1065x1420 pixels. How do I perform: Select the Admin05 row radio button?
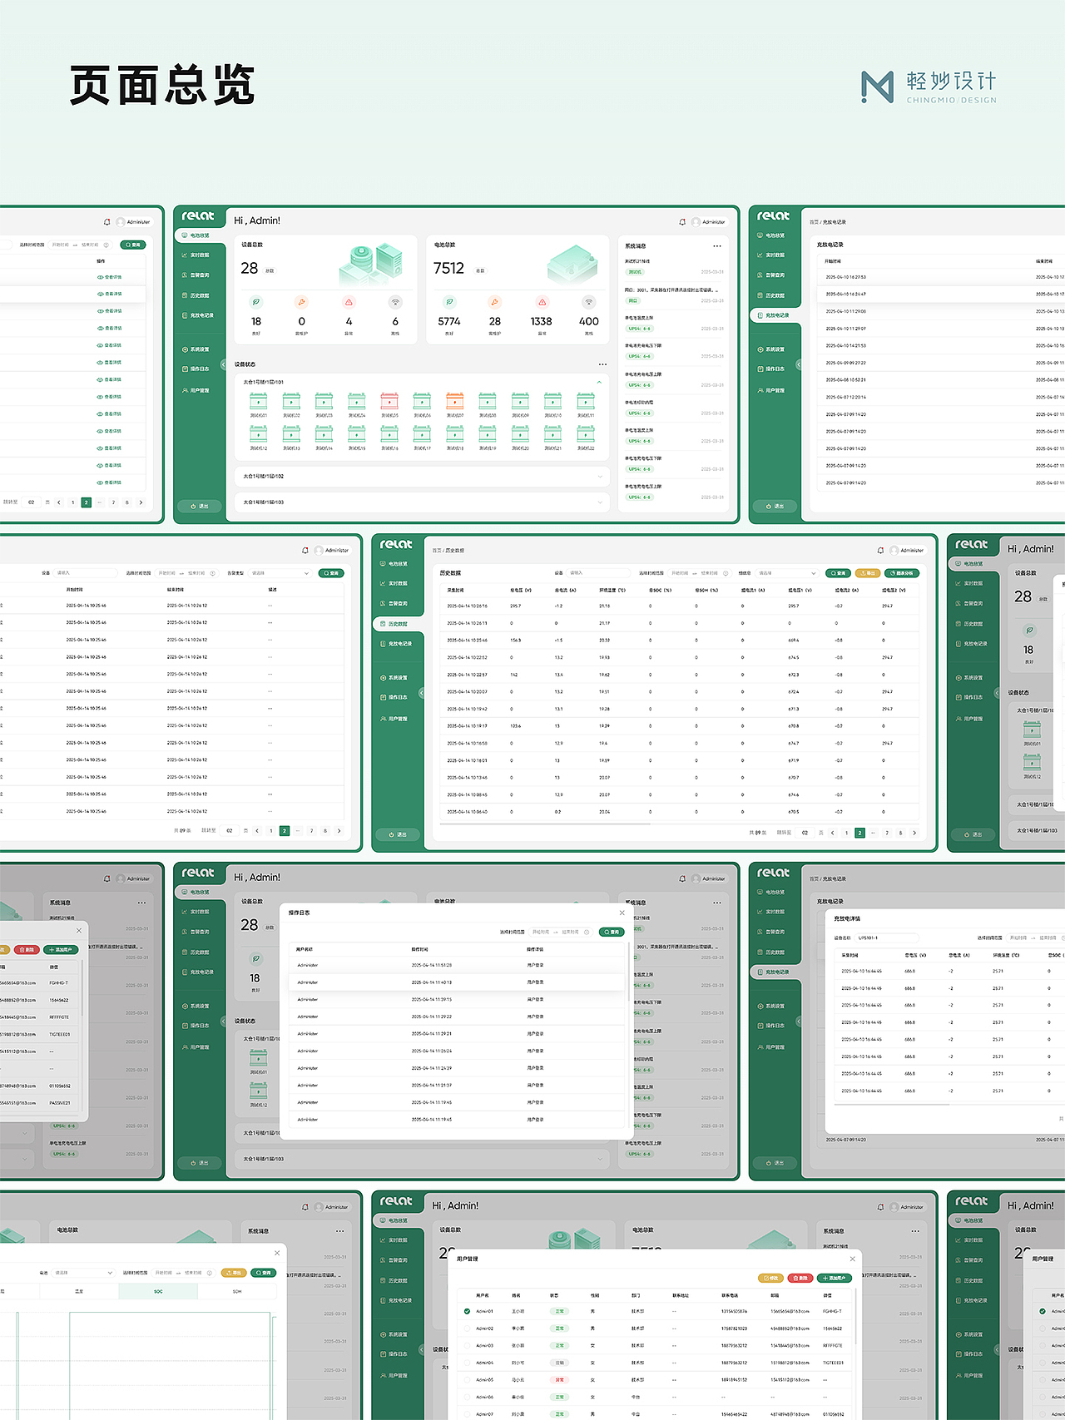[x=467, y=1379]
